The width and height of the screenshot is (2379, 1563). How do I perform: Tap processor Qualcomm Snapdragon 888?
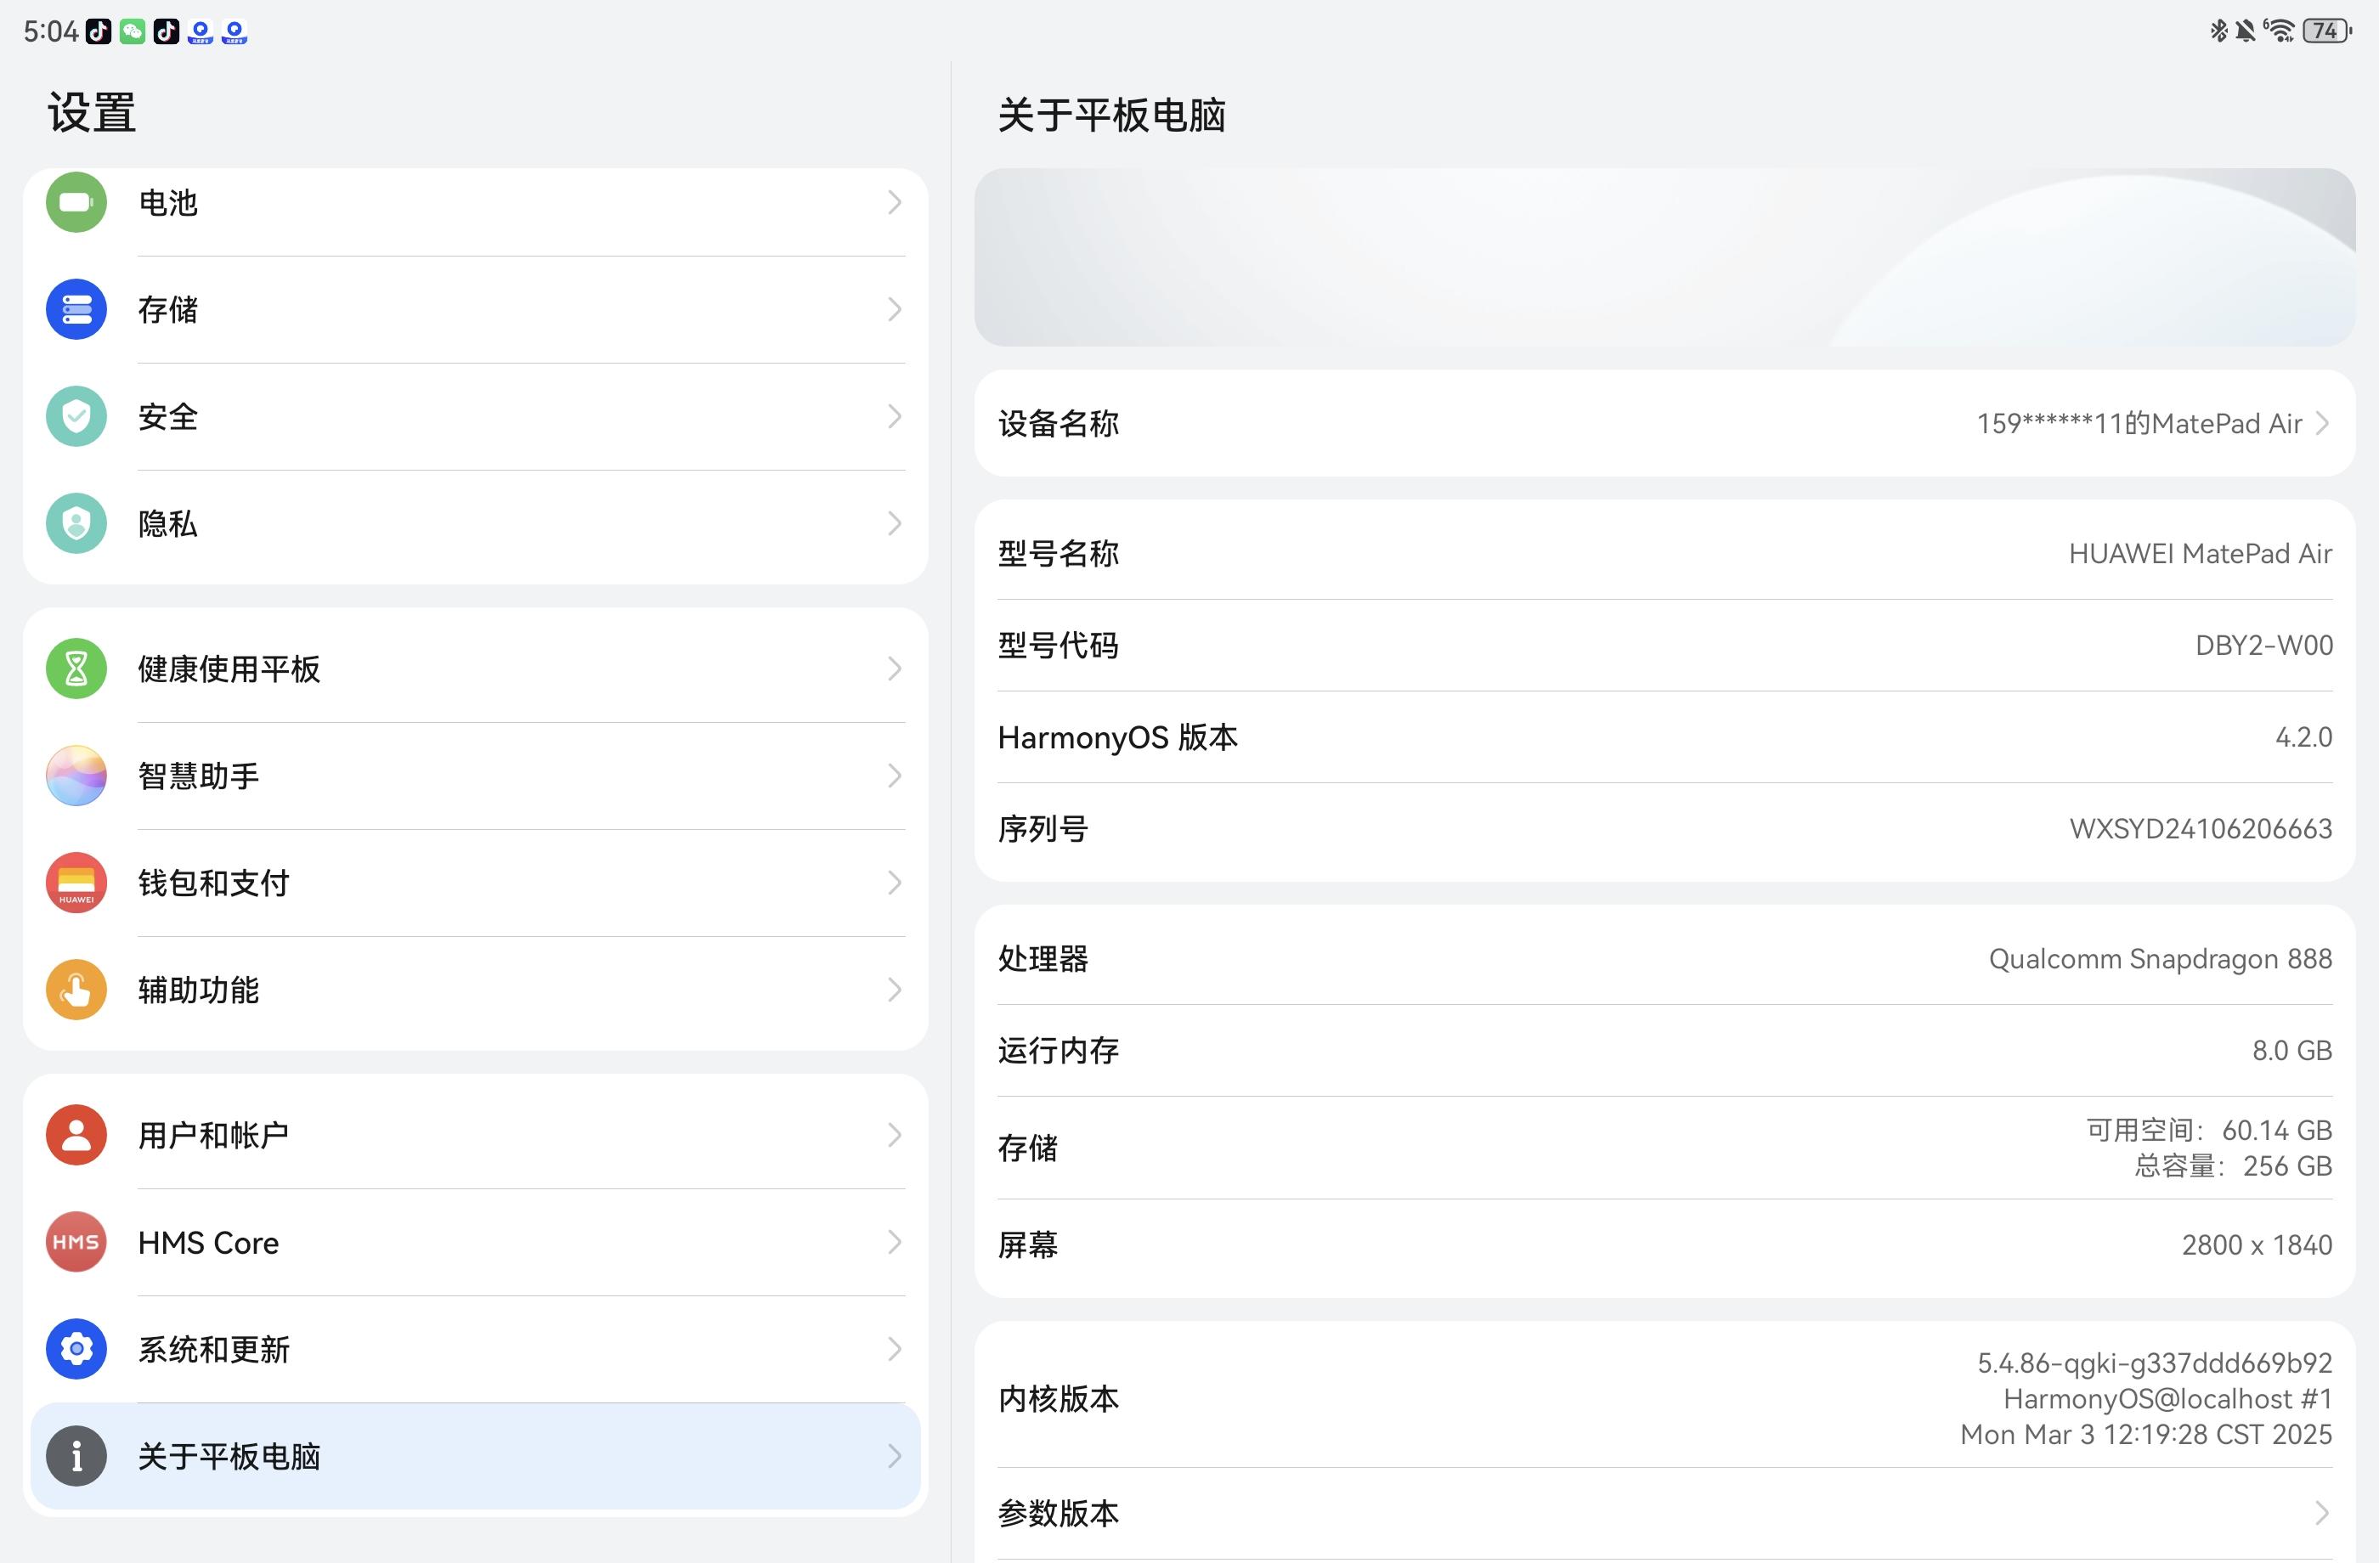click(x=2160, y=959)
